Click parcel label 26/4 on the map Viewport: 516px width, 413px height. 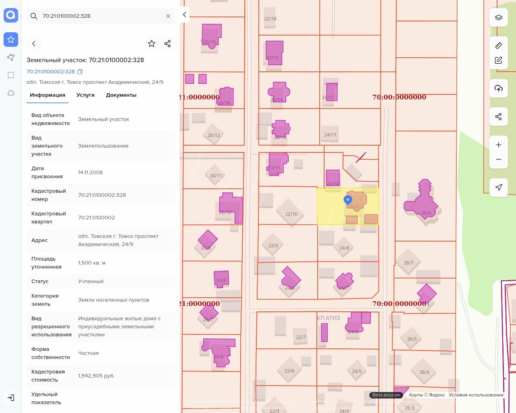coord(424,372)
